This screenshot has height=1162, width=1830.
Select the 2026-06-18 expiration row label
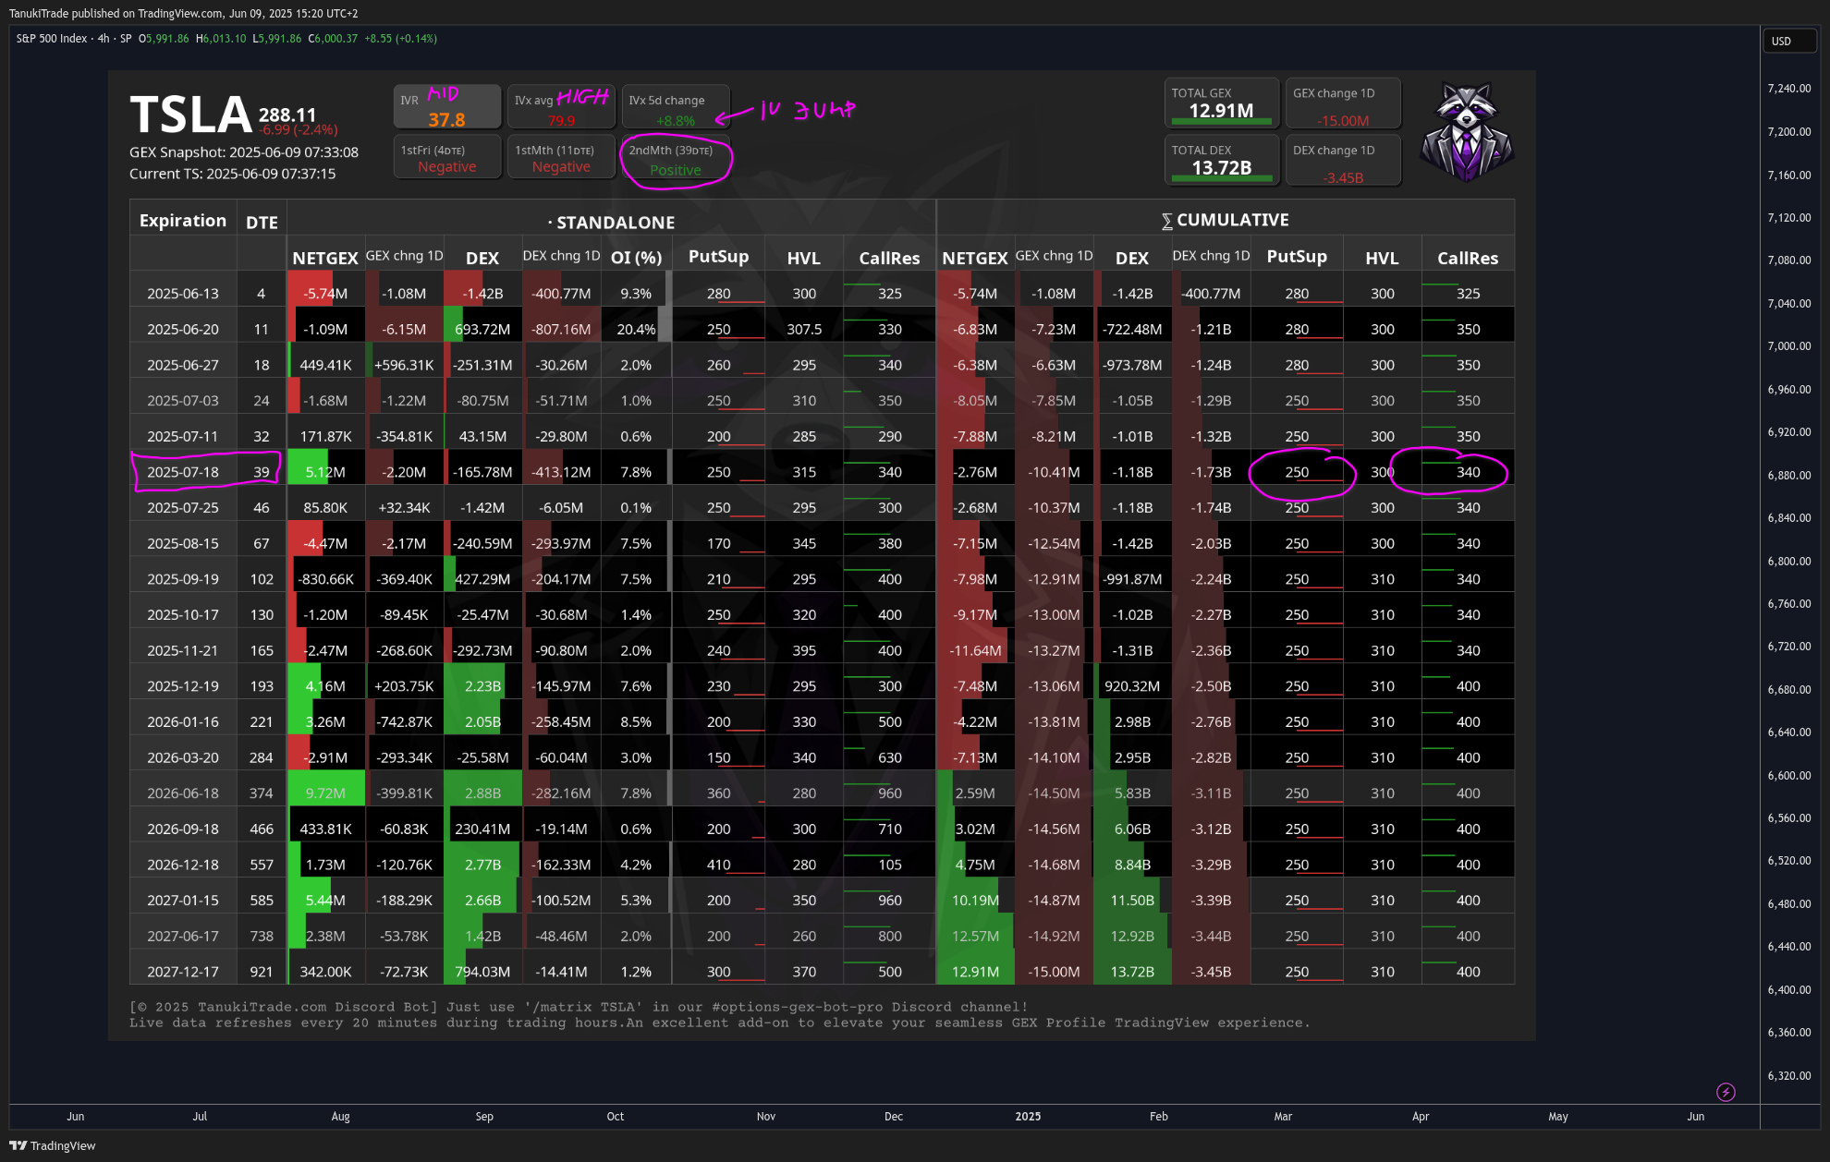(x=183, y=793)
